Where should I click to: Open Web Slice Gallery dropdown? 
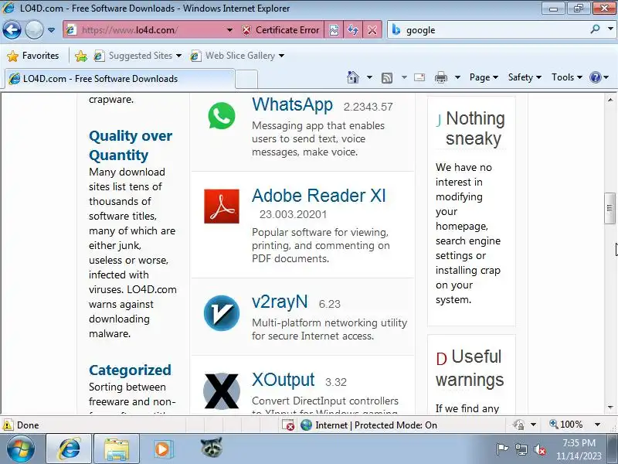(x=237, y=56)
